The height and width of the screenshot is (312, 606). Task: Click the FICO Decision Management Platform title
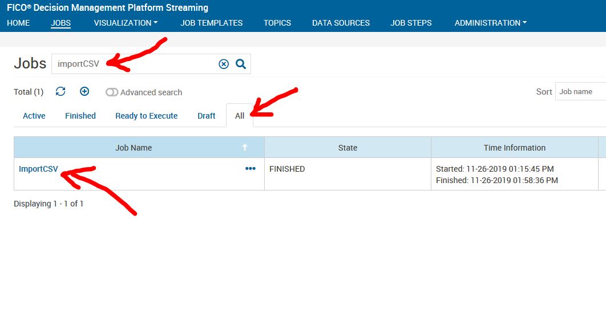click(x=107, y=7)
